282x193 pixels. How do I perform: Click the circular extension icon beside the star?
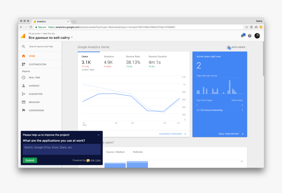point(252,27)
